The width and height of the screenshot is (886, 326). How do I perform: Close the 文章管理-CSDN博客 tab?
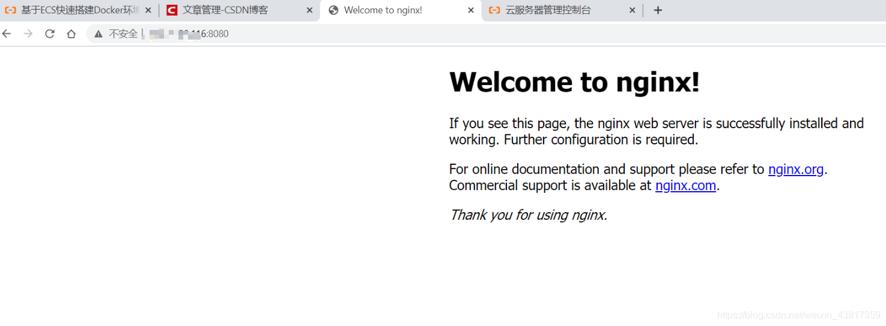[x=309, y=10]
